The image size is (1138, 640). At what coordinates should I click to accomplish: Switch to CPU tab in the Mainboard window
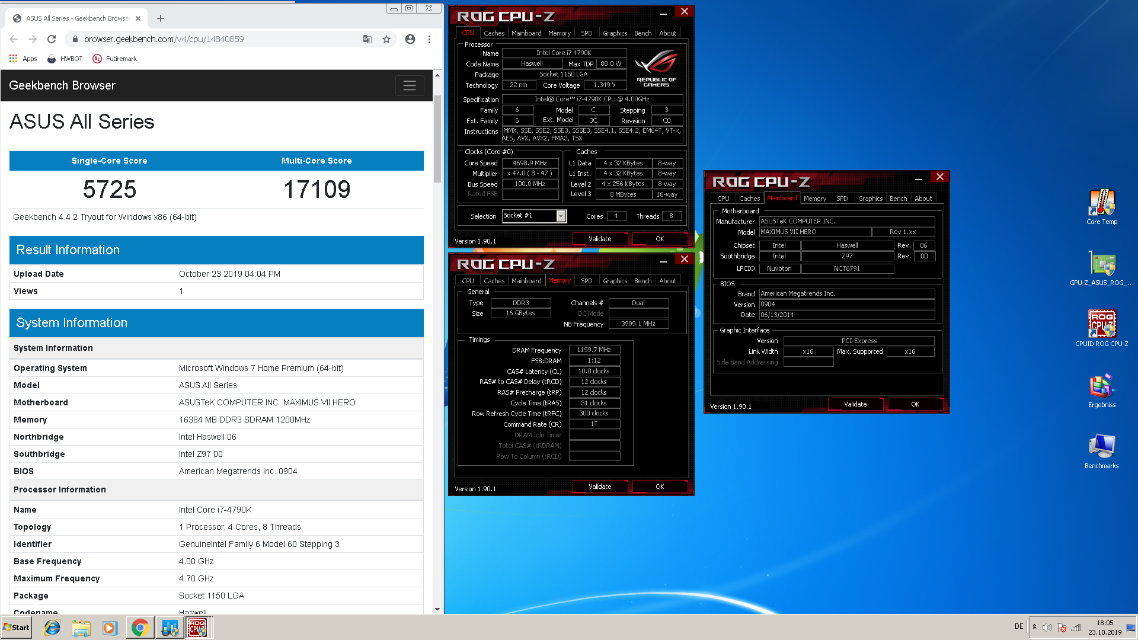723,199
